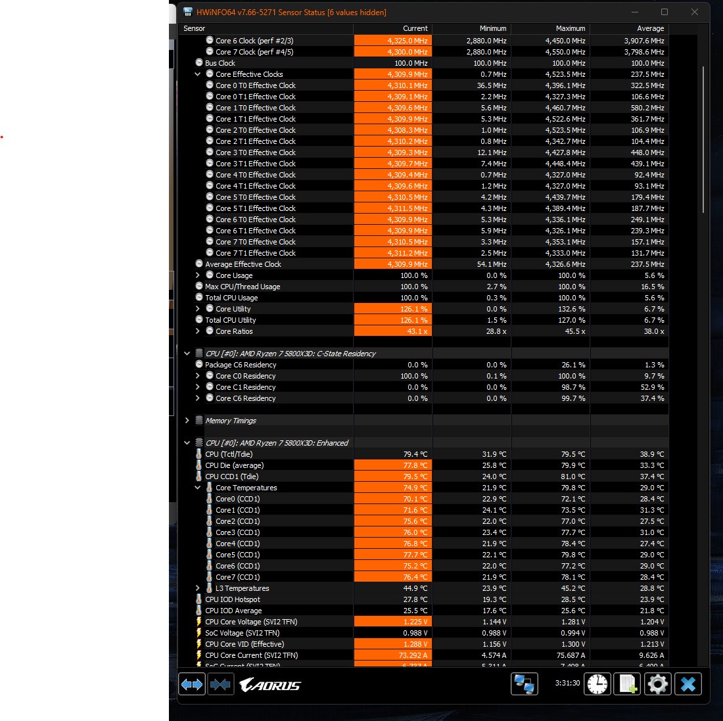The height and width of the screenshot is (721, 723).
Task: Click the Minimum column header
Action: pyautogui.click(x=472, y=28)
